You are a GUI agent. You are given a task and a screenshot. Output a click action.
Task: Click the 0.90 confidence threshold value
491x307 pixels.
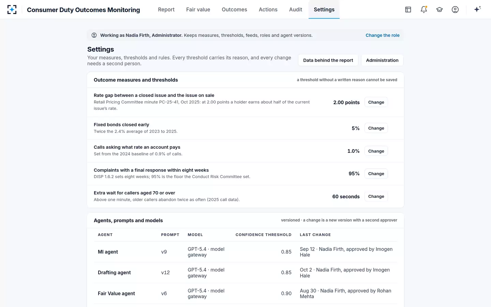point(286,293)
